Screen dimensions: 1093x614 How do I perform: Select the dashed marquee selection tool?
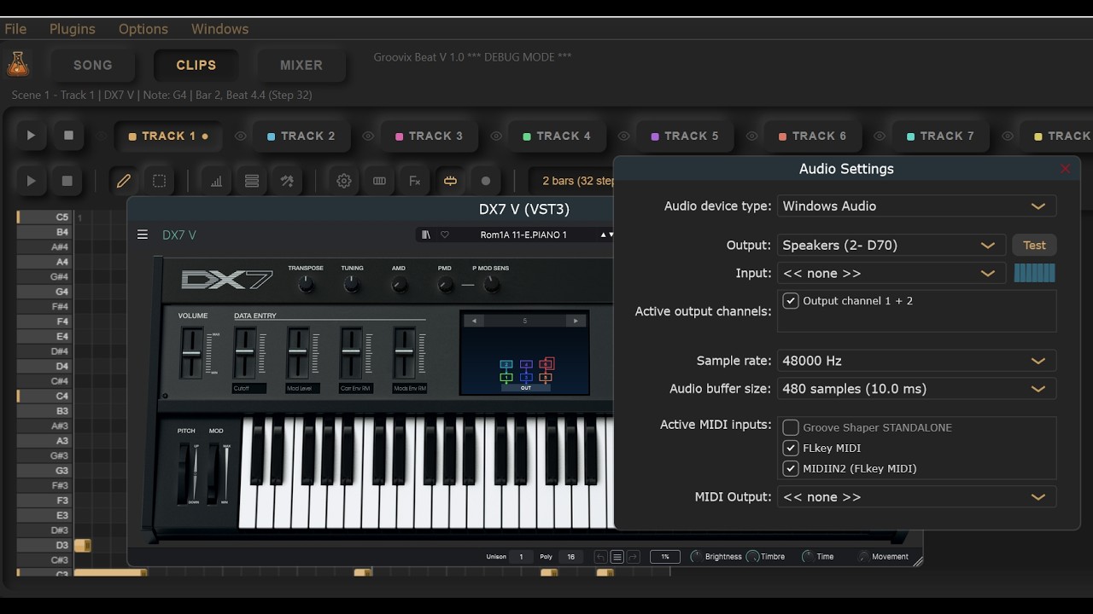click(x=160, y=181)
